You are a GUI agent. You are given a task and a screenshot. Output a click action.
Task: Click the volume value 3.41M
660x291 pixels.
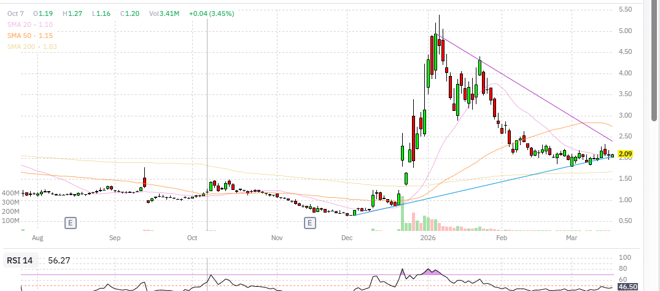169,13
